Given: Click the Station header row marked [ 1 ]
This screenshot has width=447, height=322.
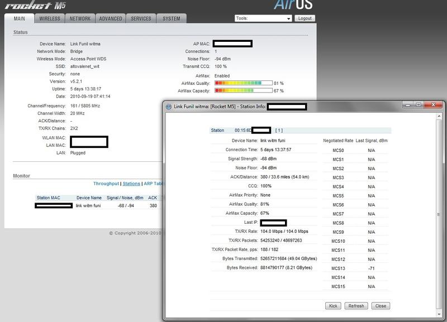Looking at the screenshot, I should 301,130.
